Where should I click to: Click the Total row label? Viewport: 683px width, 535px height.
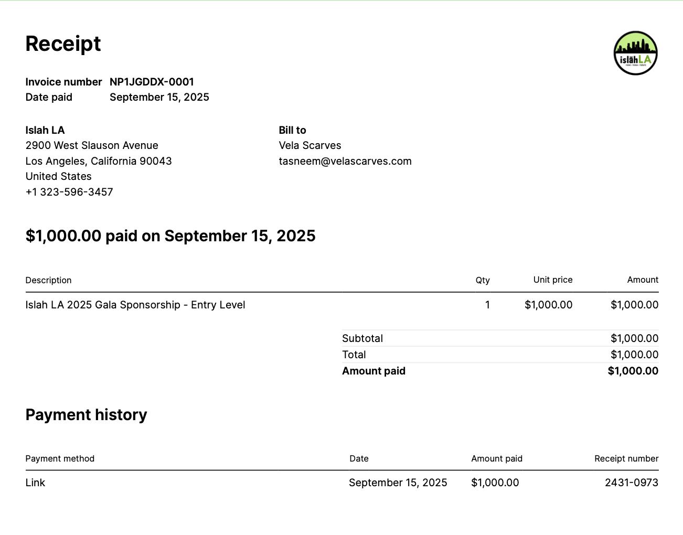click(x=354, y=355)
